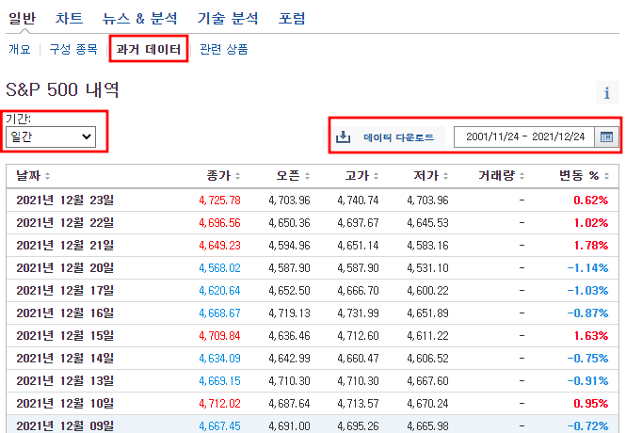Sort table by 오픈 column arrows
Screen dimensions: 626x433
pos(307,176)
